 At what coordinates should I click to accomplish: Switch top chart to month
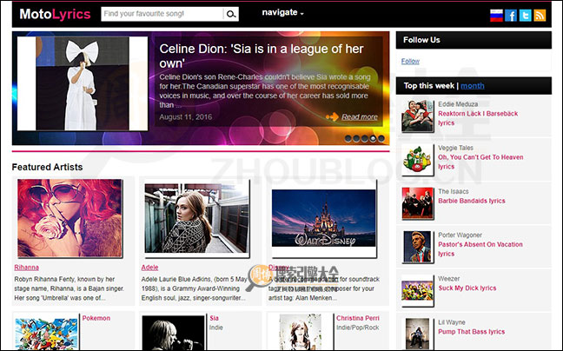click(x=473, y=86)
